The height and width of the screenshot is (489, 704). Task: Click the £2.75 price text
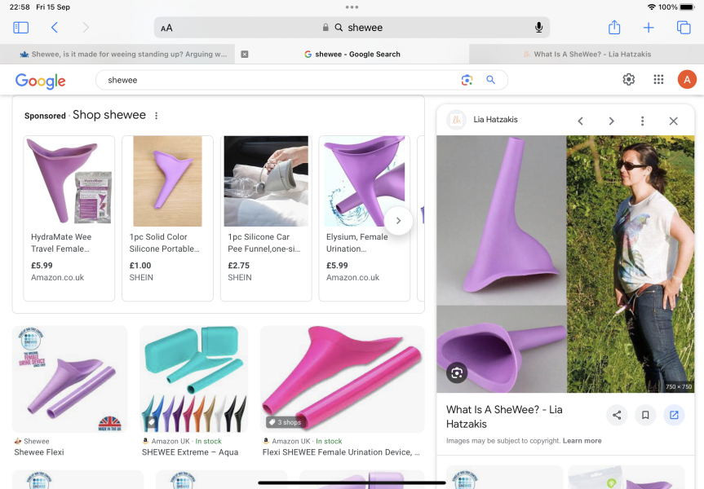point(238,266)
